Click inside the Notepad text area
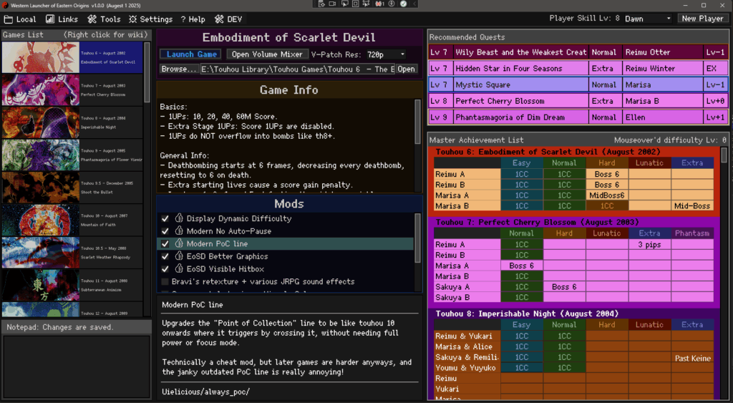 75,365
